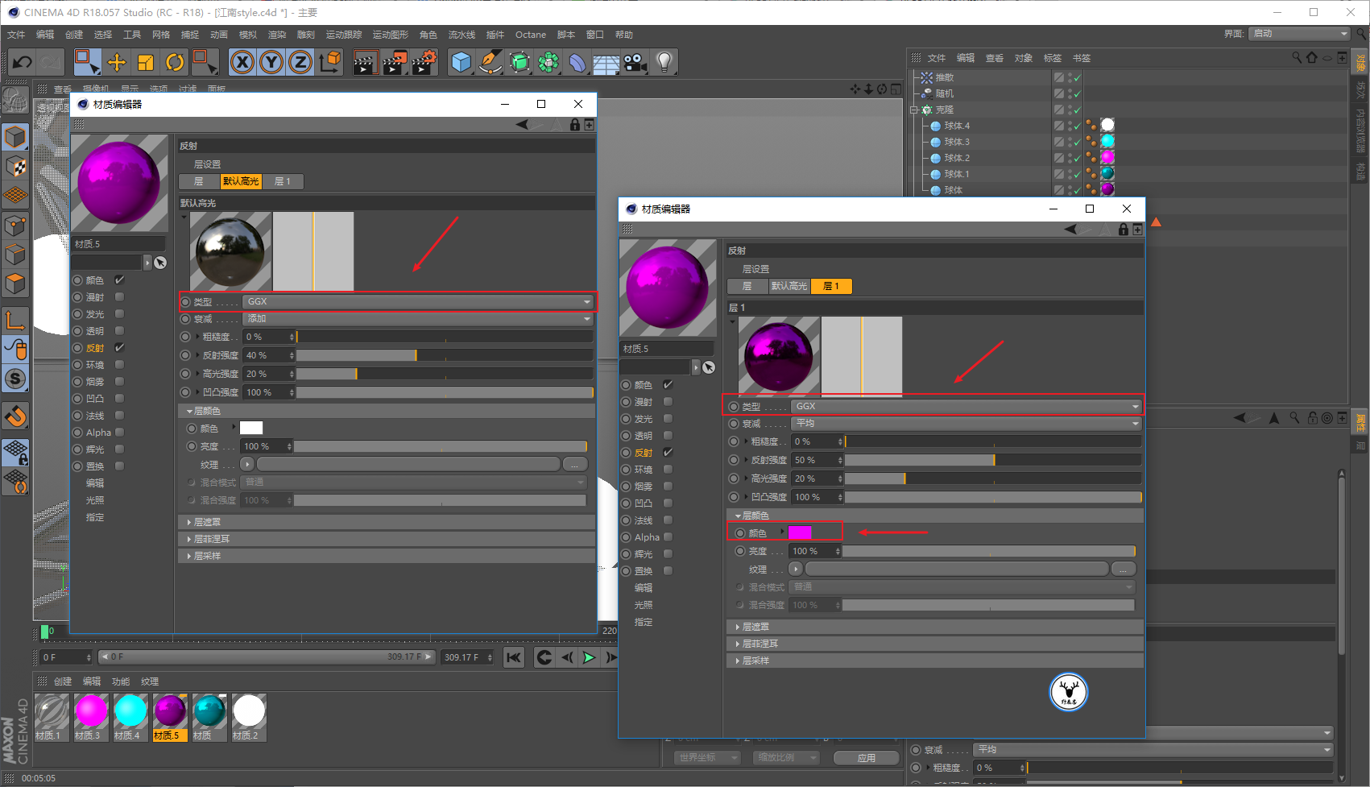
Task: Switch to 层 1 tab in front editor
Action: 831,286
